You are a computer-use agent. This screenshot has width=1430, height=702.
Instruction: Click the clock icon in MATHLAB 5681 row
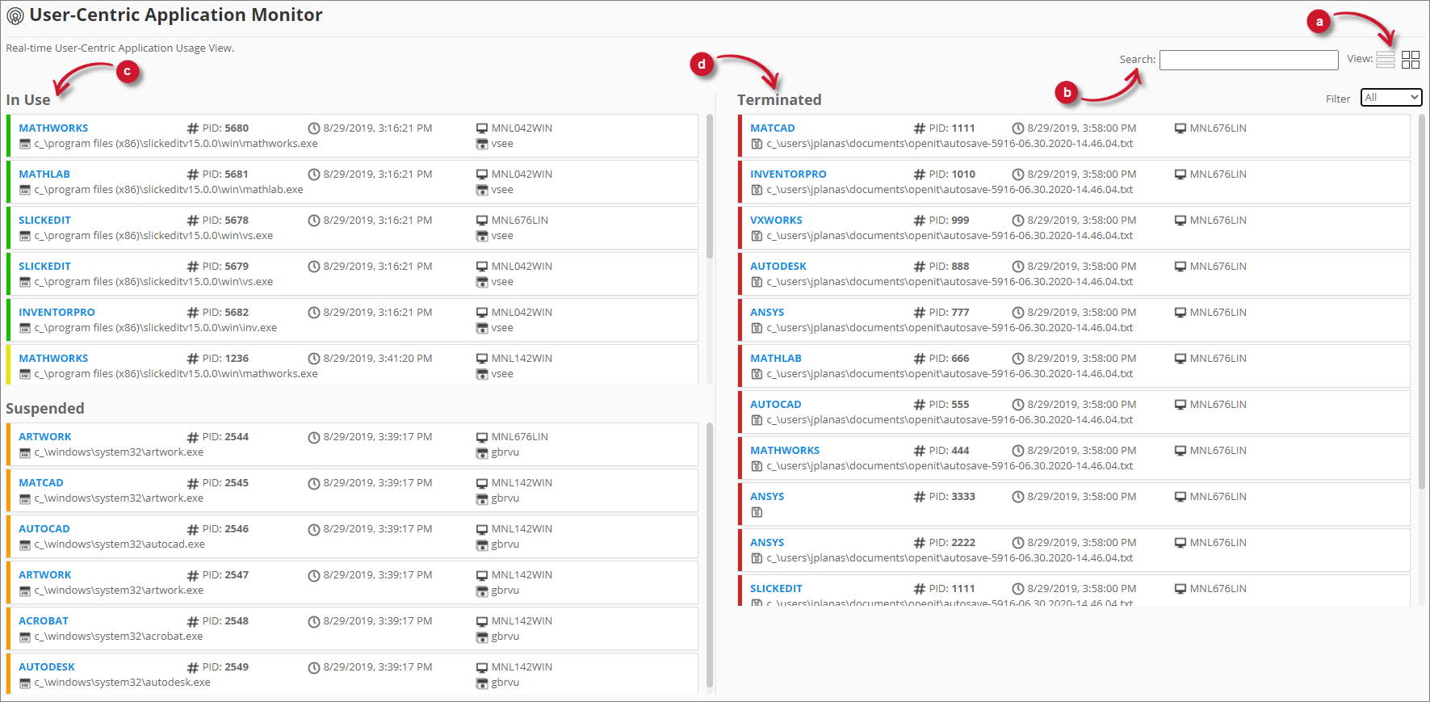click(x=314, y=174)
